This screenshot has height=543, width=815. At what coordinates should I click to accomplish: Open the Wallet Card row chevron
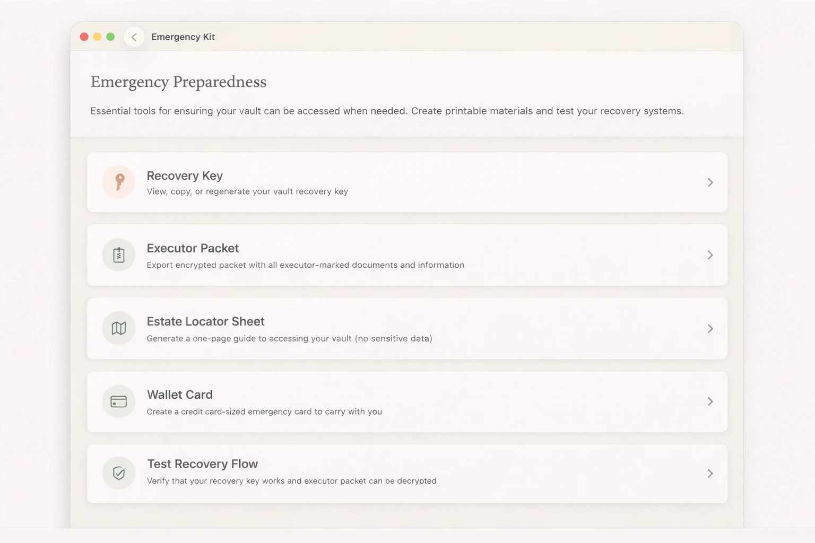(710, 401)
